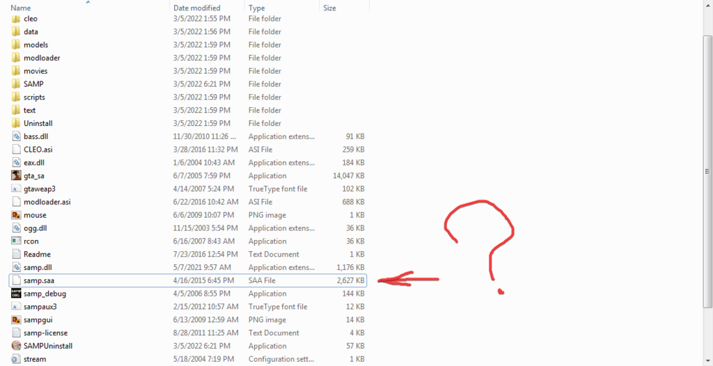This screenshot has height=366, width=713.
Task: Click the samp.saa file icon
Action: (x=16, y=280)
